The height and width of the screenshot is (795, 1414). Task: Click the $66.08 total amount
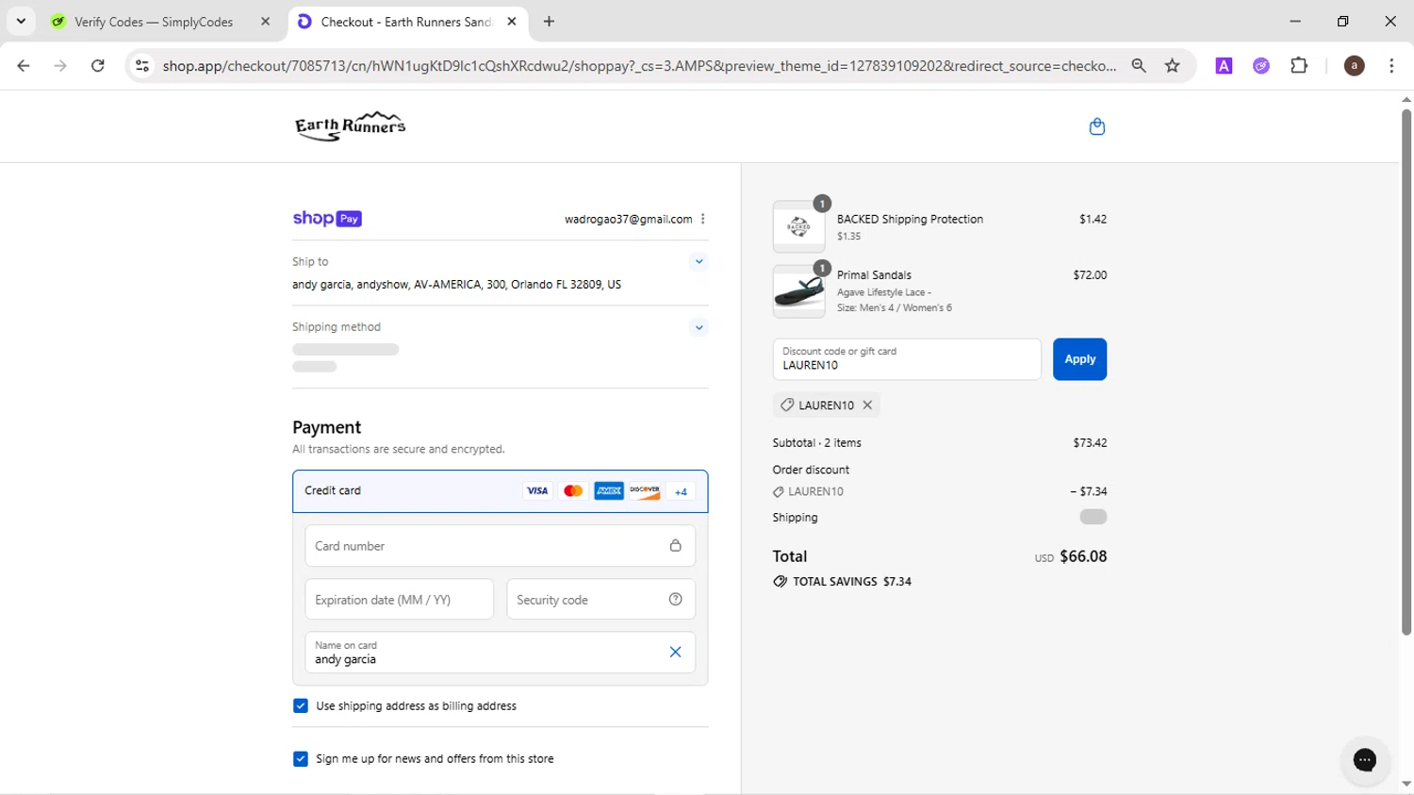point(1083,556)
